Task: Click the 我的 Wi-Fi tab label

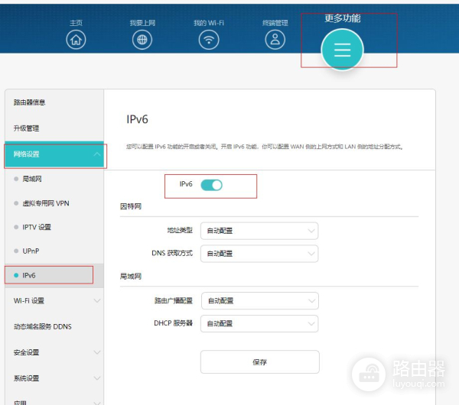Action: click(x=209, y=23)
